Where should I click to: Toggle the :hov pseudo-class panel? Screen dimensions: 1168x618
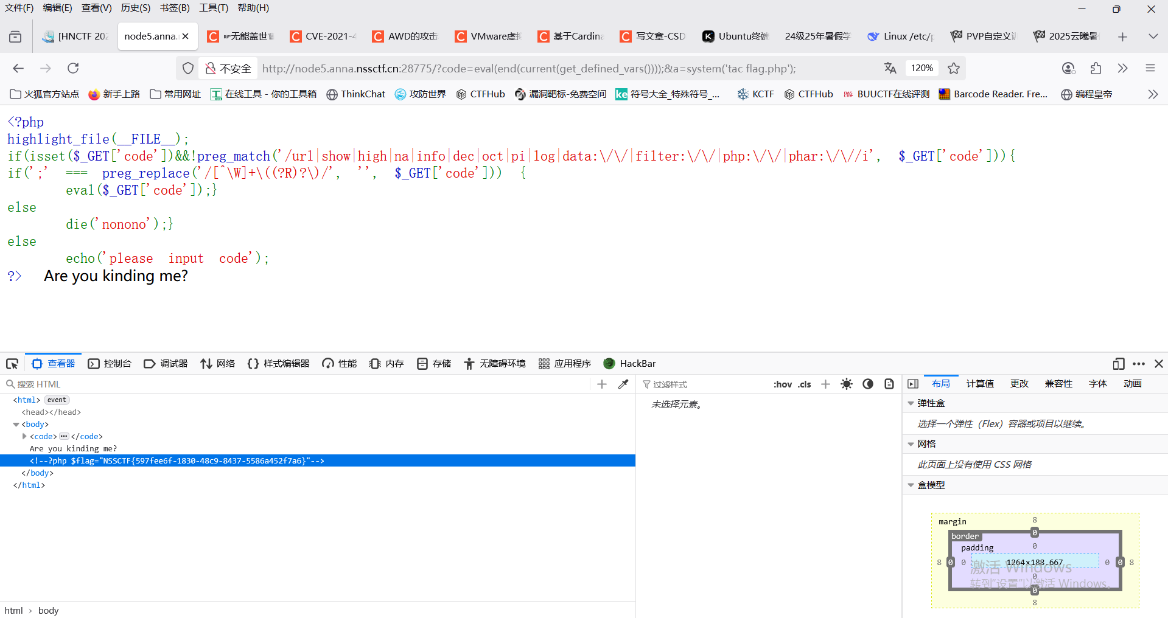[783, 384]
